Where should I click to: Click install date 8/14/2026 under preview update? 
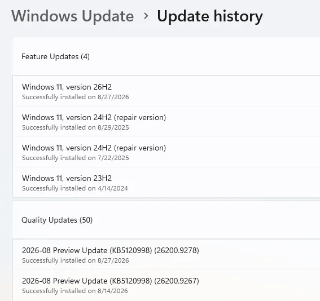75,291
